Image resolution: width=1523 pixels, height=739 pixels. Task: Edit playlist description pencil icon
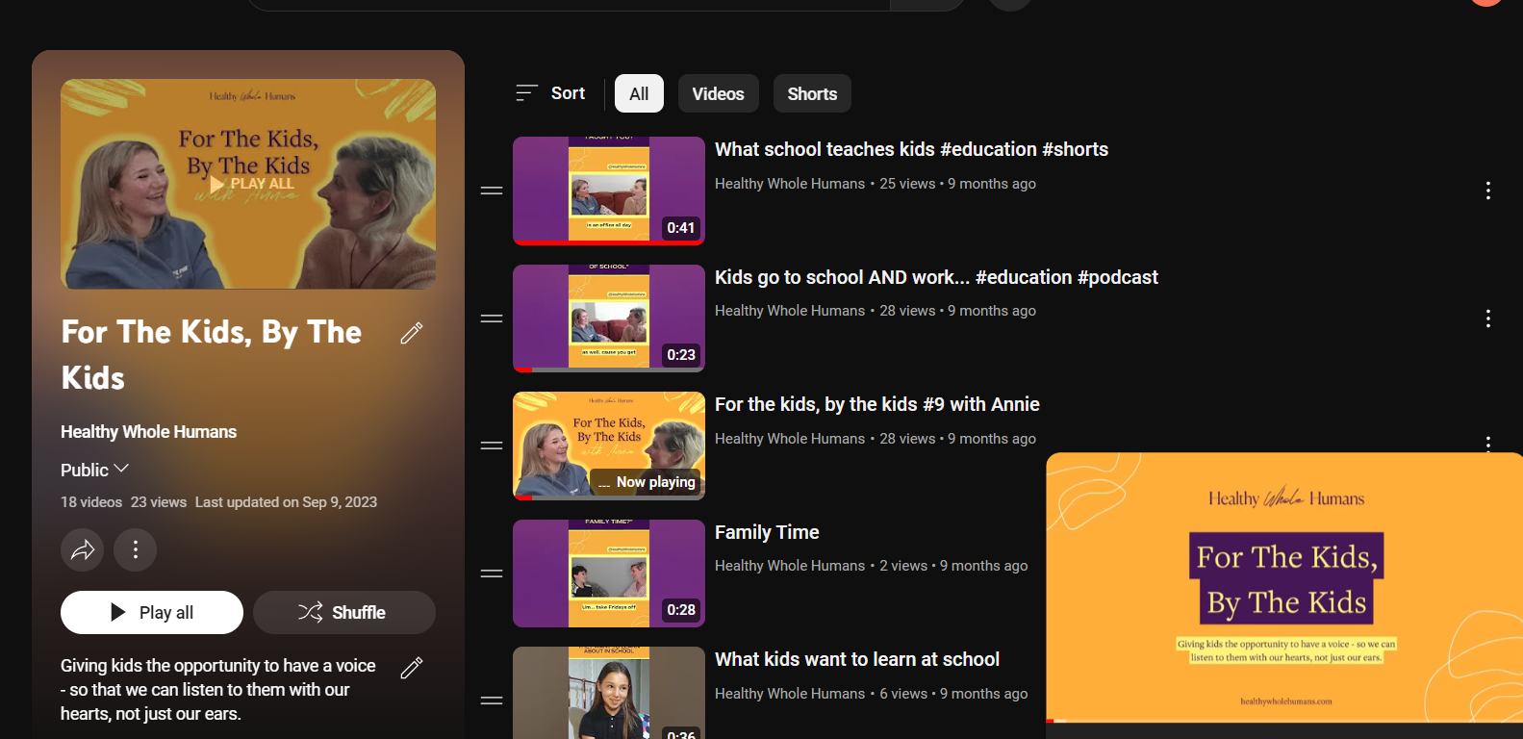point(412,668)
